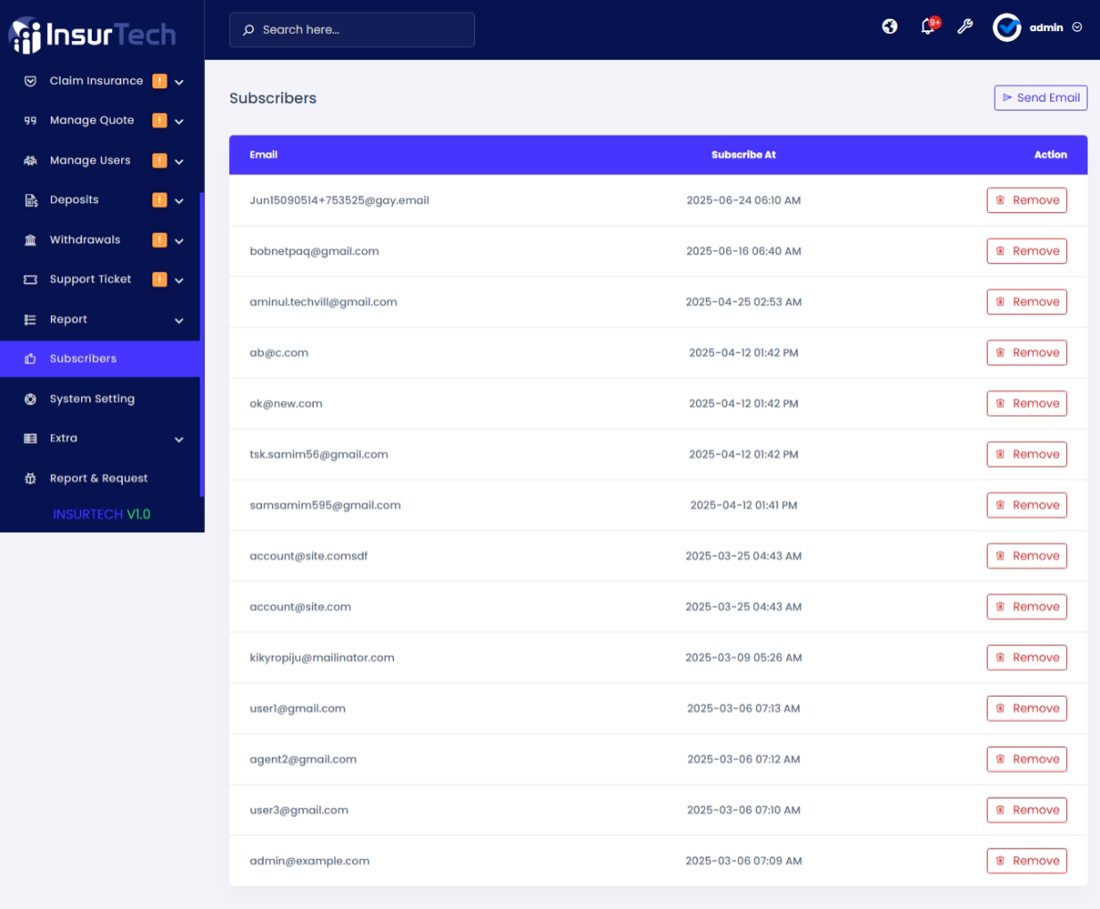Click INSURTECH V1.0 version text
This screenshot has height=909, width=1100.
102,514
